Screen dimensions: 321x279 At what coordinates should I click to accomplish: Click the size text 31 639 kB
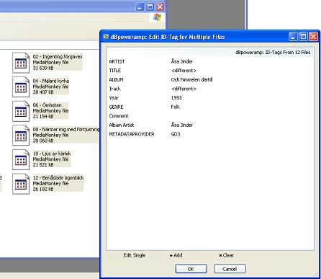point(43,68)
